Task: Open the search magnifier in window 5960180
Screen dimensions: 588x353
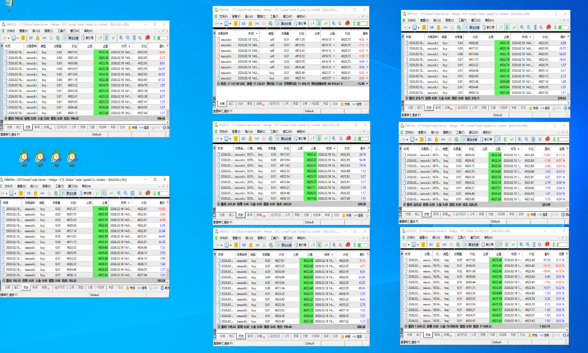Action: point(540,139)
